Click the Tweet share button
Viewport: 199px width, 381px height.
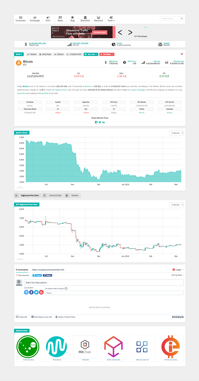[37, 275]
